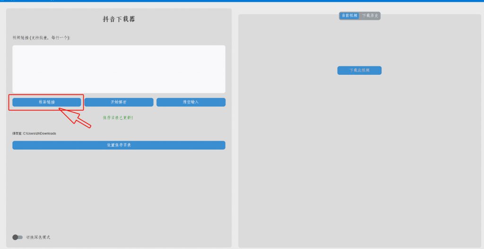Click the 粘贴链接 (paste link) button
This screenshot has height=249, width=484.
click(x=47, y=102)
